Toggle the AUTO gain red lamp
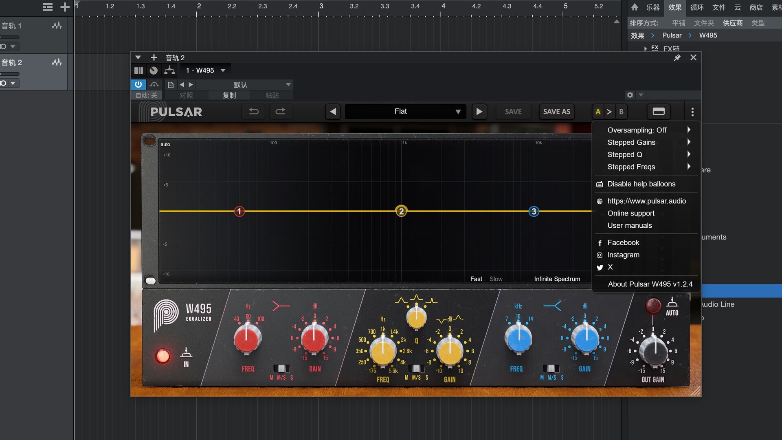Screen dimensions: 782x440 (x=653, y=305)
